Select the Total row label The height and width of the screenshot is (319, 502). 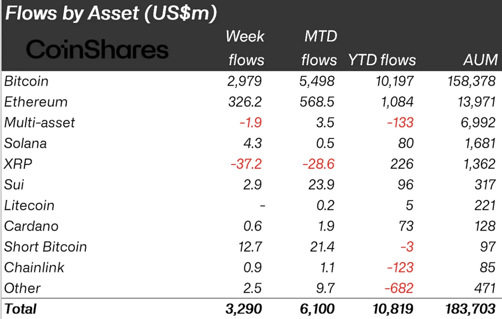[20, 309]
